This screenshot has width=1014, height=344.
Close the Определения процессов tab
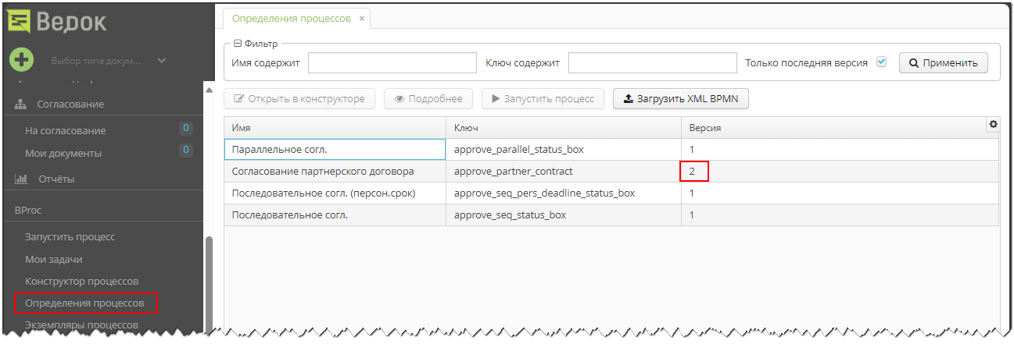coord(362,19)
